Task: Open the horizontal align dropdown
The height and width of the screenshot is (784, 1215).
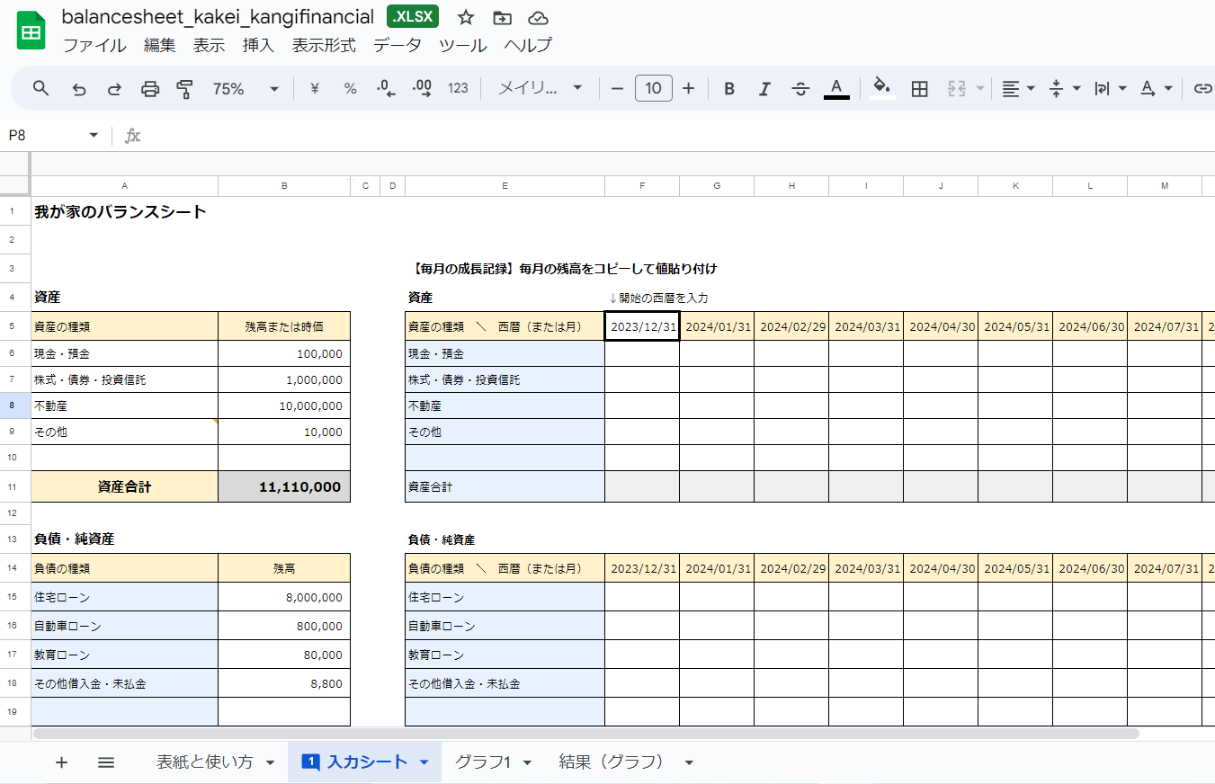Action: coord(1019,88)
